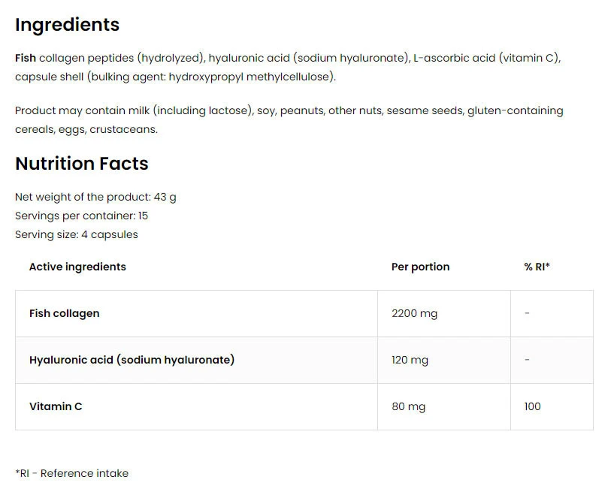The width and height of the screenshot is (614, 501).
Task: Click the net weight 43 g line
Action: [95, 197]
